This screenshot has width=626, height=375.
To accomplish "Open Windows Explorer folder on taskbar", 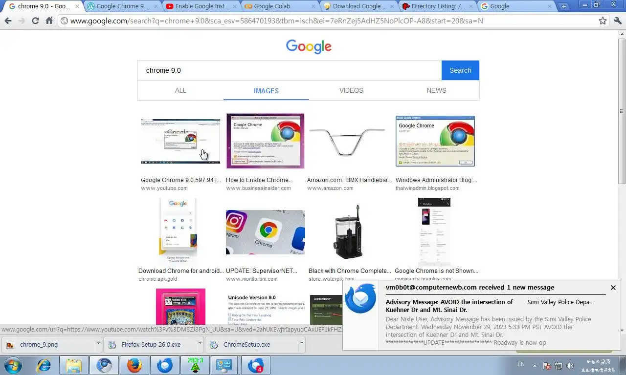I will (x=74, y=365).
